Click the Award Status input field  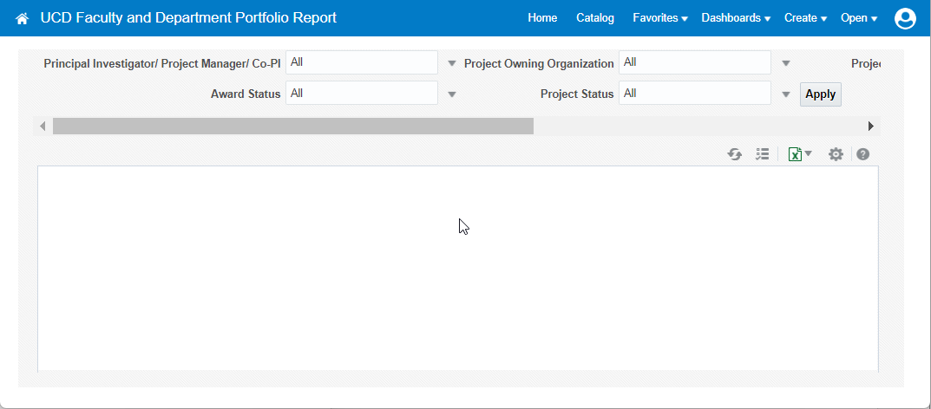362,94
